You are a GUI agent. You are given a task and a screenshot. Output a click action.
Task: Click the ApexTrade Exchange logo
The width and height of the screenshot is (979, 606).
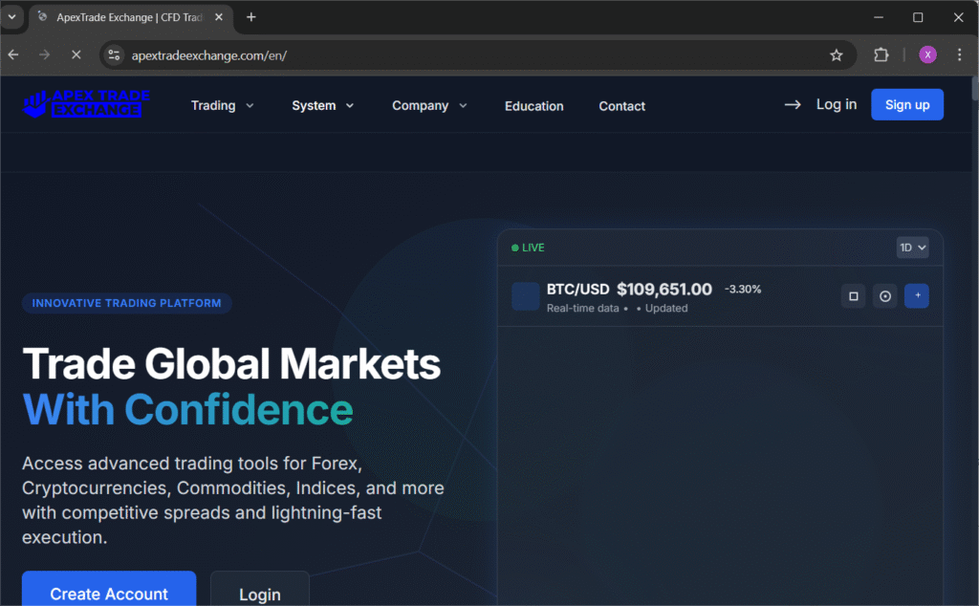pyautogui.click(x=85, y=104)
